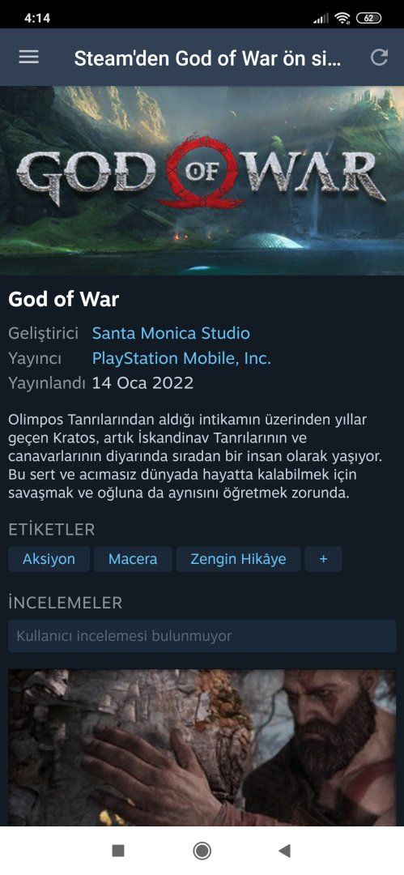Open the Santa Monica Studio developer link
The width and height of the screenshot is (404, 875).
[171, 333]
